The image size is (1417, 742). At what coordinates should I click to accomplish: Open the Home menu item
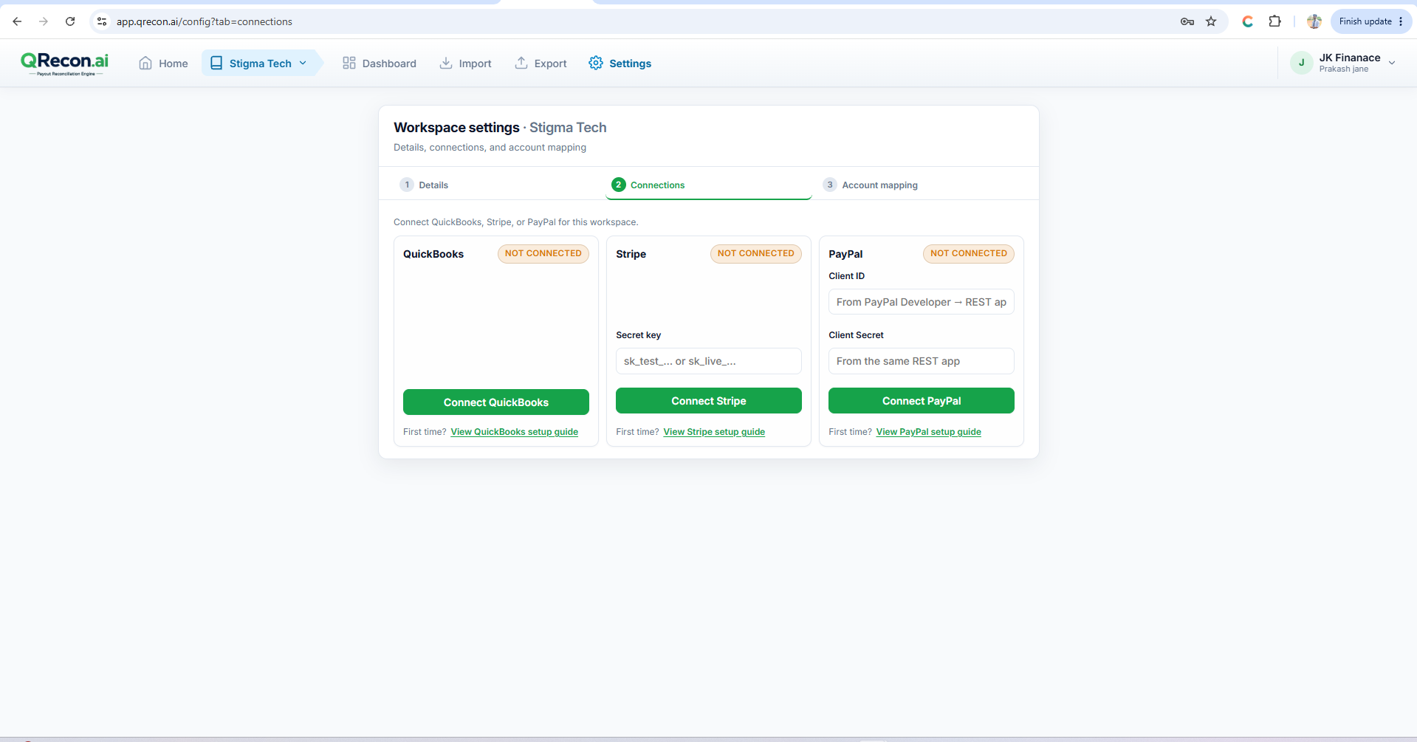pyautogui.click(x=163, y=63)
